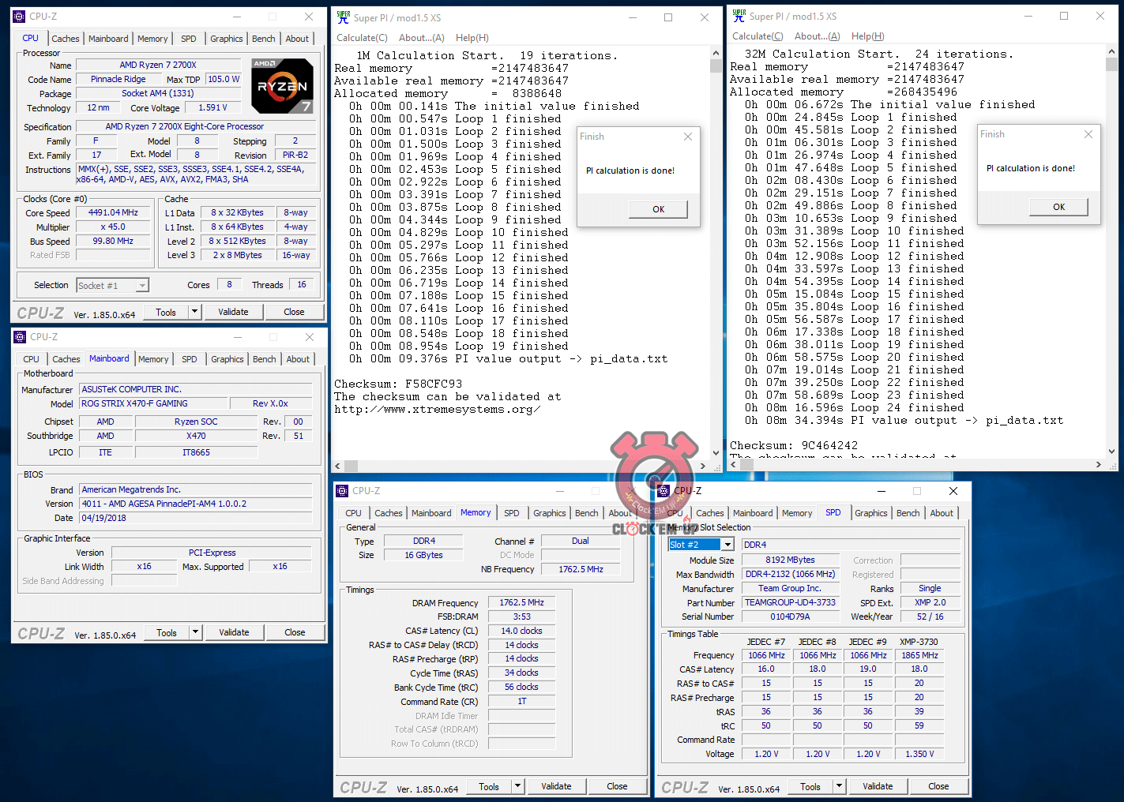1124x802 pixels.
Task: Click the Super PI icon in the 1M window title bar
Action: 343,17
